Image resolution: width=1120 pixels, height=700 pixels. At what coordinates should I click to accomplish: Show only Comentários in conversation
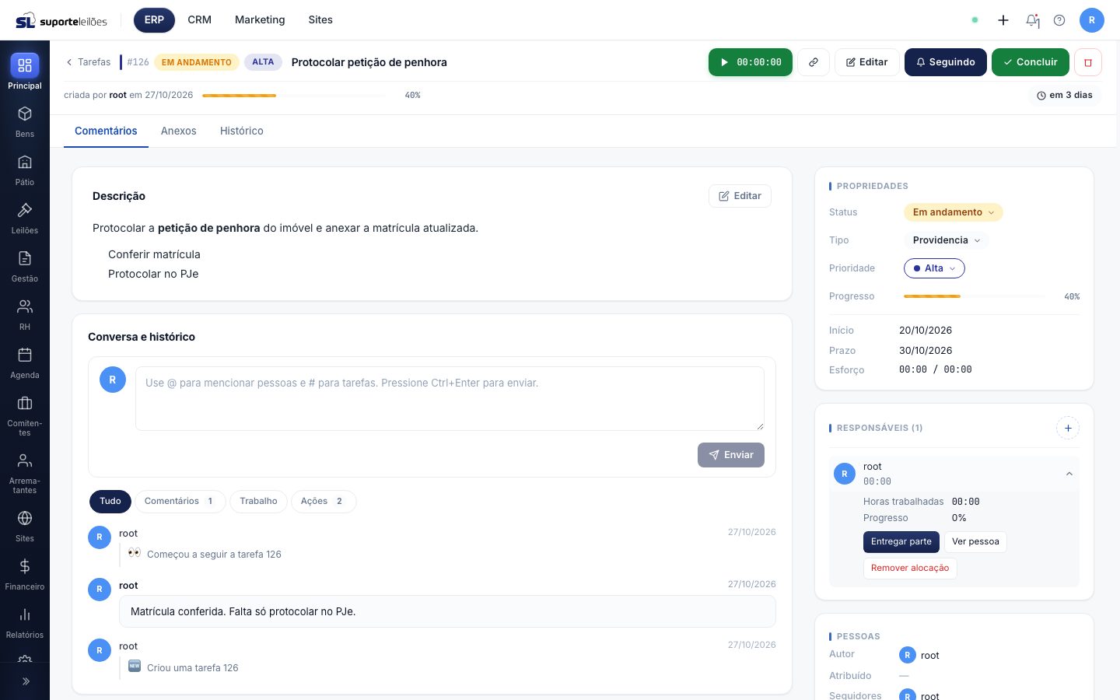(x=180, y=501)
